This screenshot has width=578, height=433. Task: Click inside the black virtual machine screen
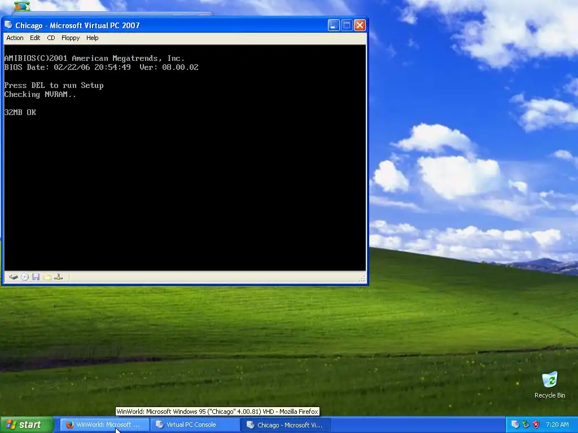pyautogui.click(x=185, y=158)
